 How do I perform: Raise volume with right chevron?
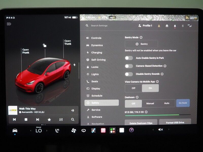coord(169,129)
